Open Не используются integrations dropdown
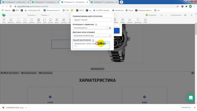 coord(90,28)
